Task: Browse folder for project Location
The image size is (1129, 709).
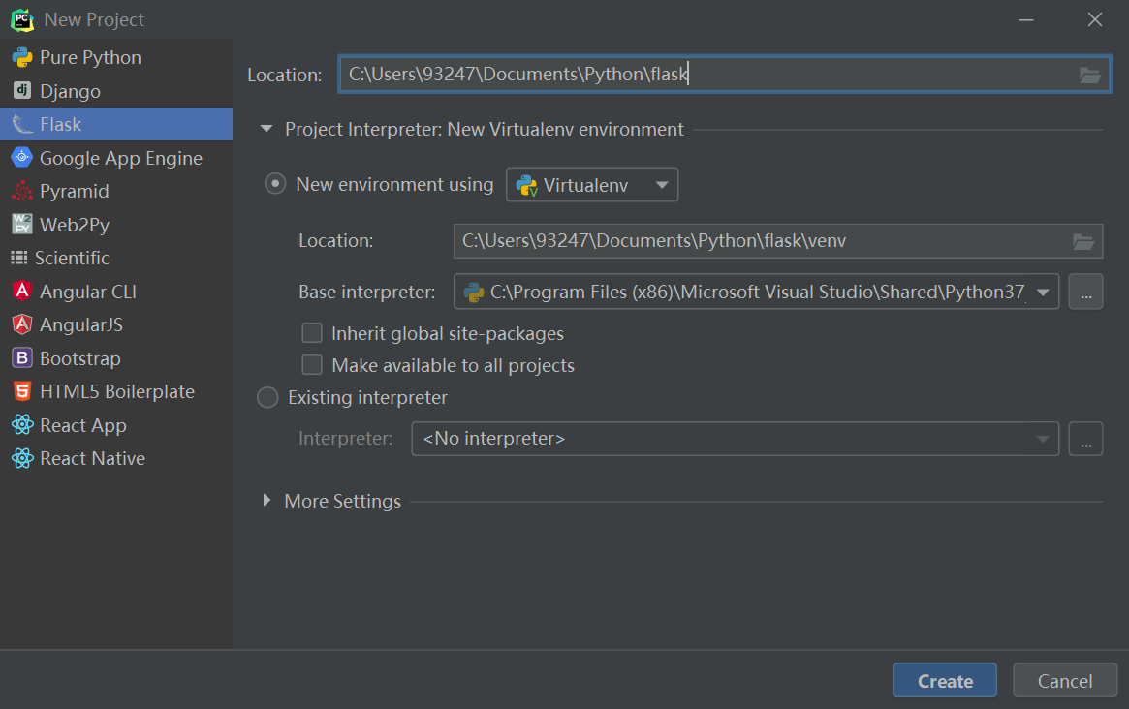Action: (x=1089, y=76)
